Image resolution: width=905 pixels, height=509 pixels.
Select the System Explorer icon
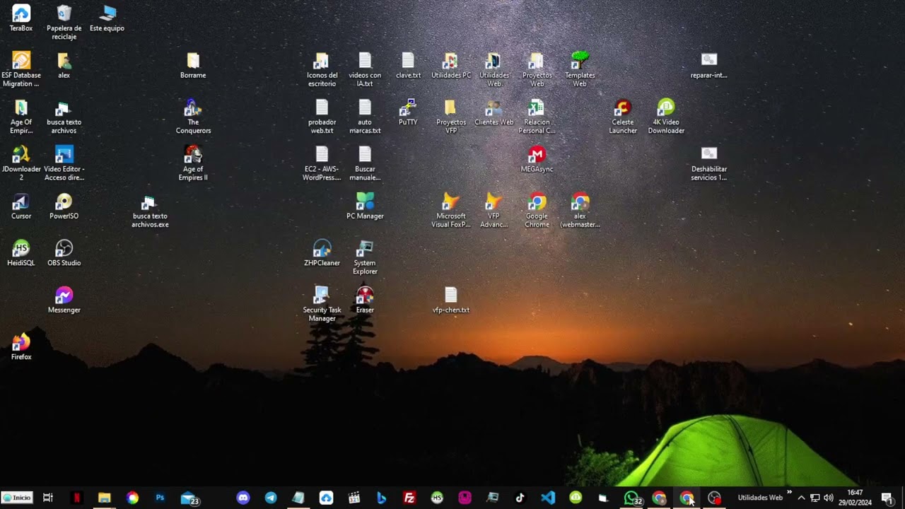click(365, 257)
